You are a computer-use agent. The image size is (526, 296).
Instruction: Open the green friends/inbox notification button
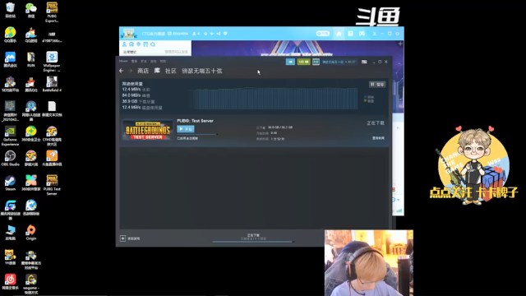[303, 62]
